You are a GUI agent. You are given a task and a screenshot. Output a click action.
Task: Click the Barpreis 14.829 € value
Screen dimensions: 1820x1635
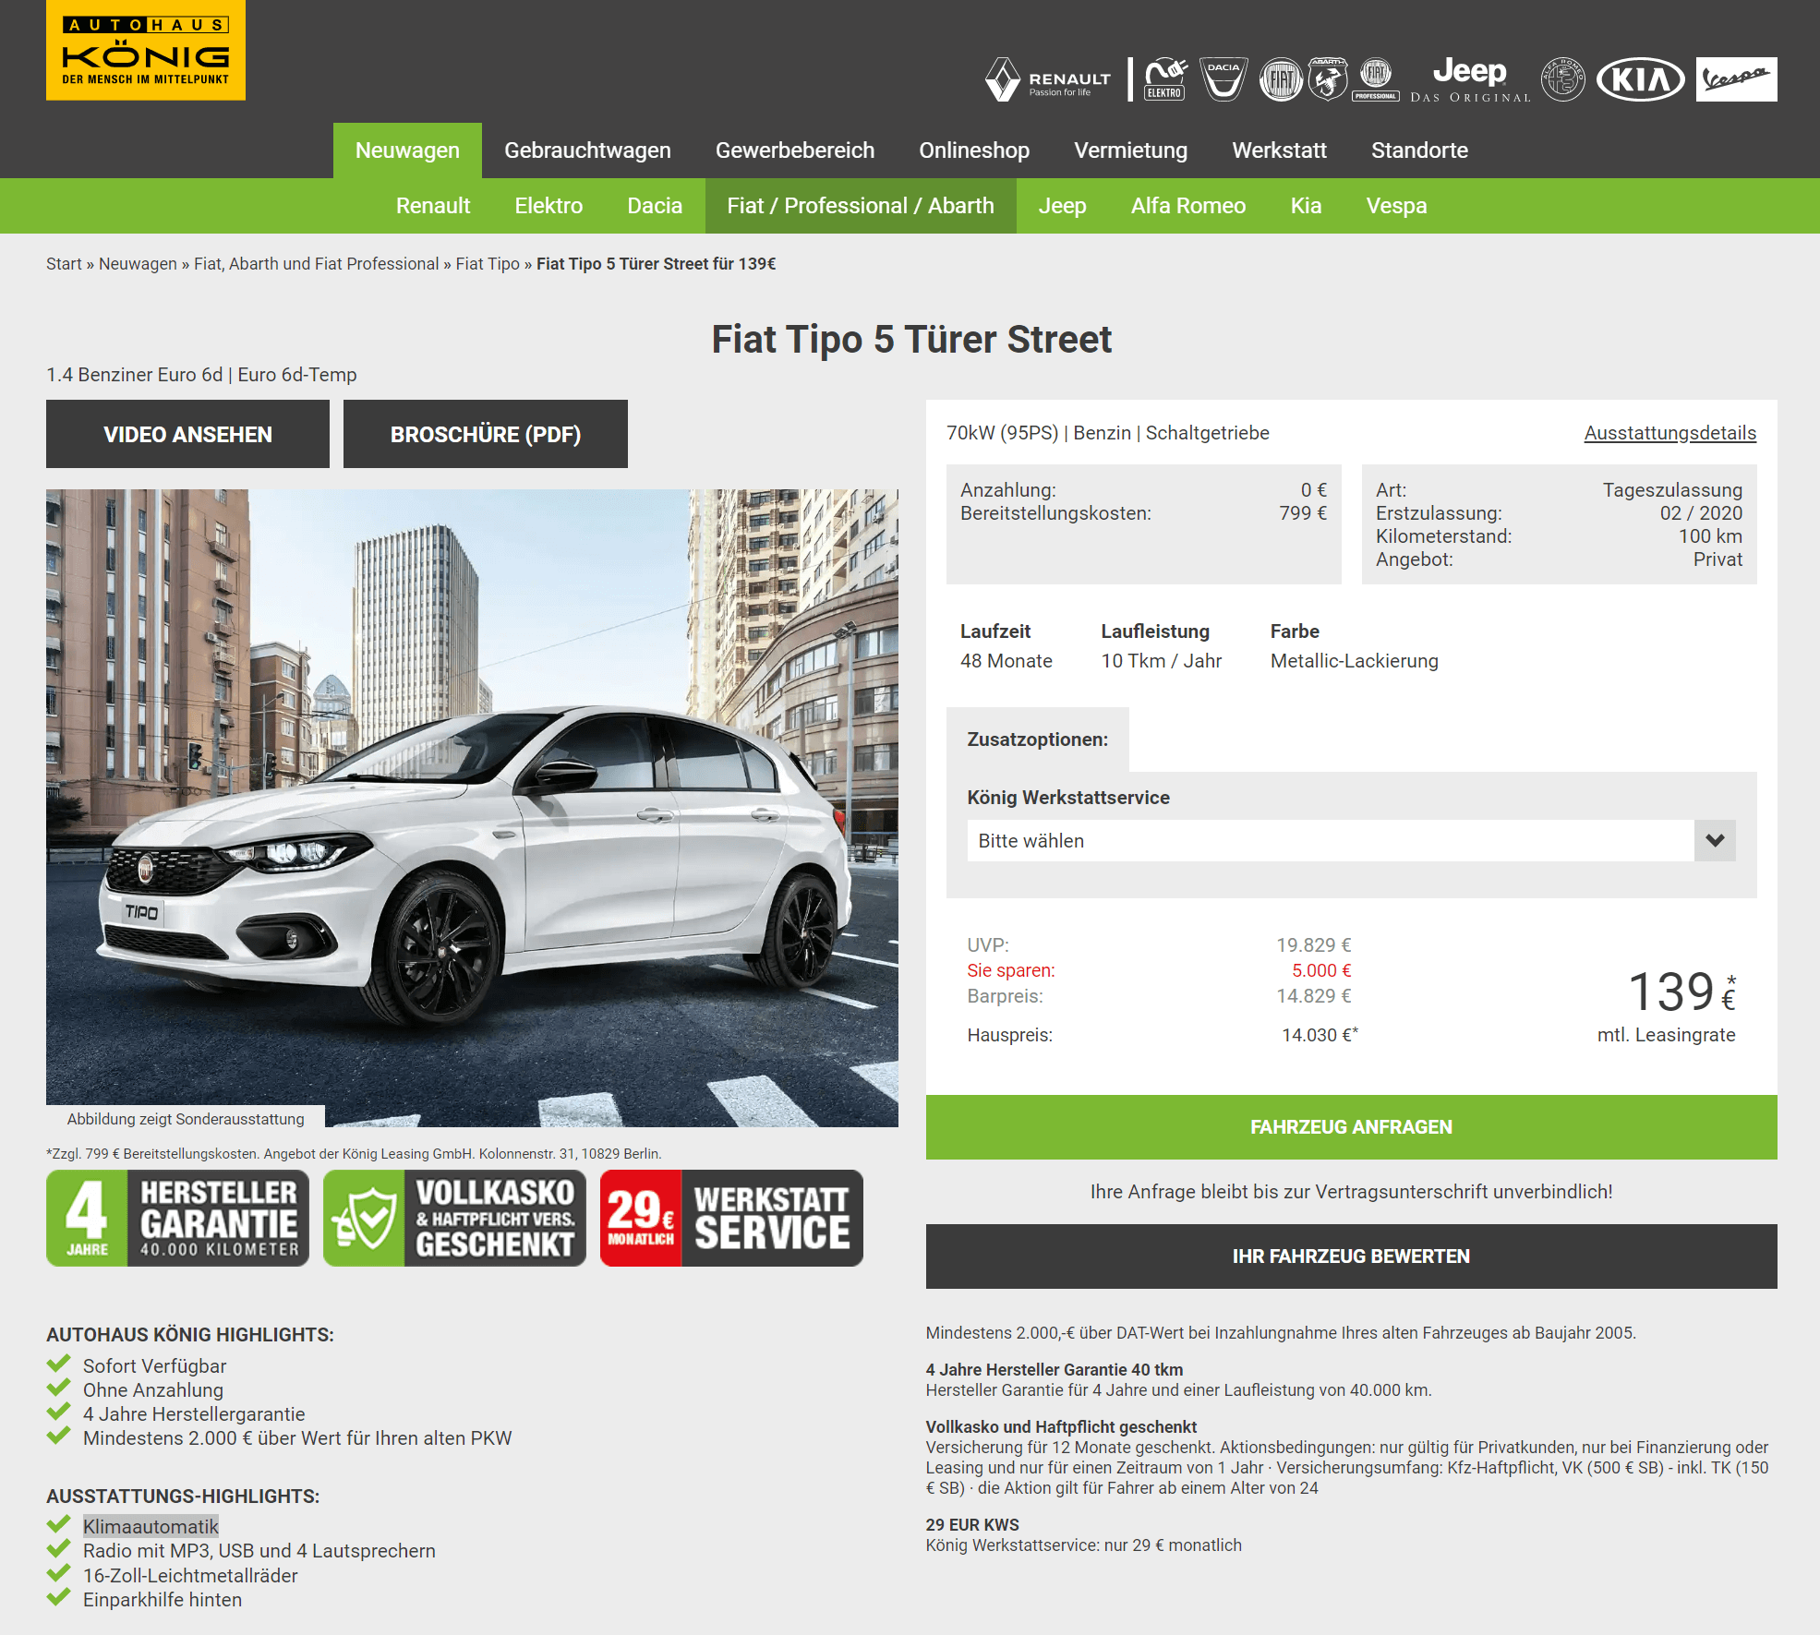tap(1314, 996)
